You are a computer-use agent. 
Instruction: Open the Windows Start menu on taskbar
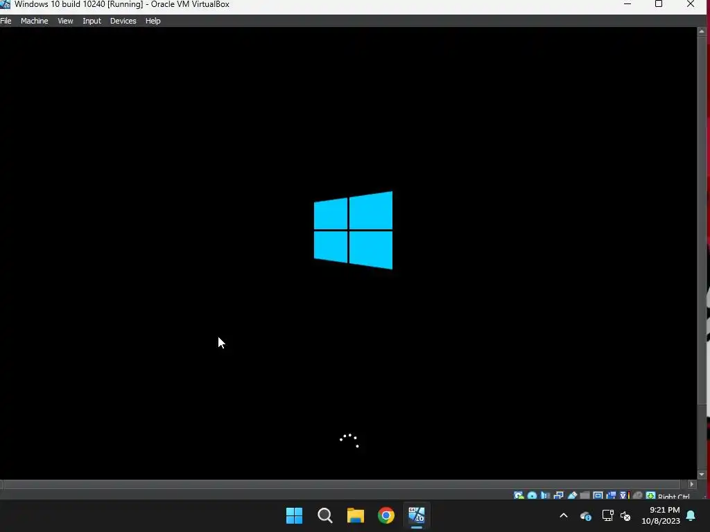(x=294, y=515)
